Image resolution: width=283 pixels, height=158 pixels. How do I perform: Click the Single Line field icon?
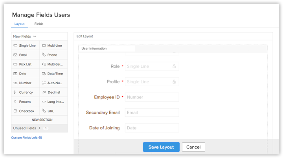15,46
